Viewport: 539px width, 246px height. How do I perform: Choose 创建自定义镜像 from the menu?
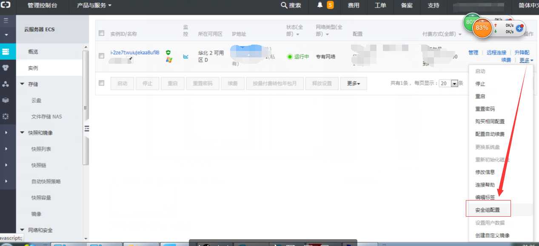tap(492, 235)
